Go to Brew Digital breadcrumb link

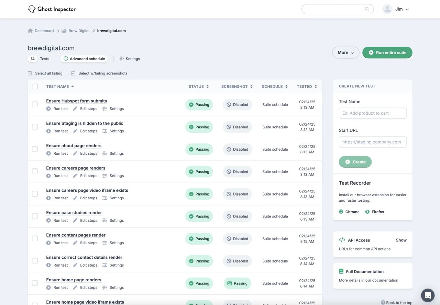coord(79,31)
